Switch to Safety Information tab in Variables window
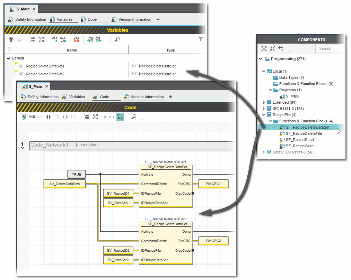This screenshot has width=351, height=280. click(30, 19)
